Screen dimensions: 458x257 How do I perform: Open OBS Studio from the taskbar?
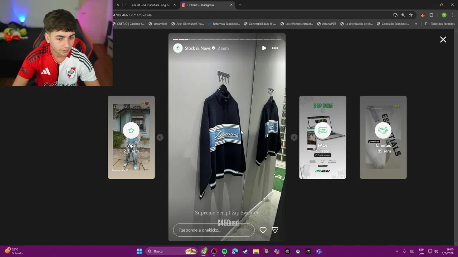(214, 251)
